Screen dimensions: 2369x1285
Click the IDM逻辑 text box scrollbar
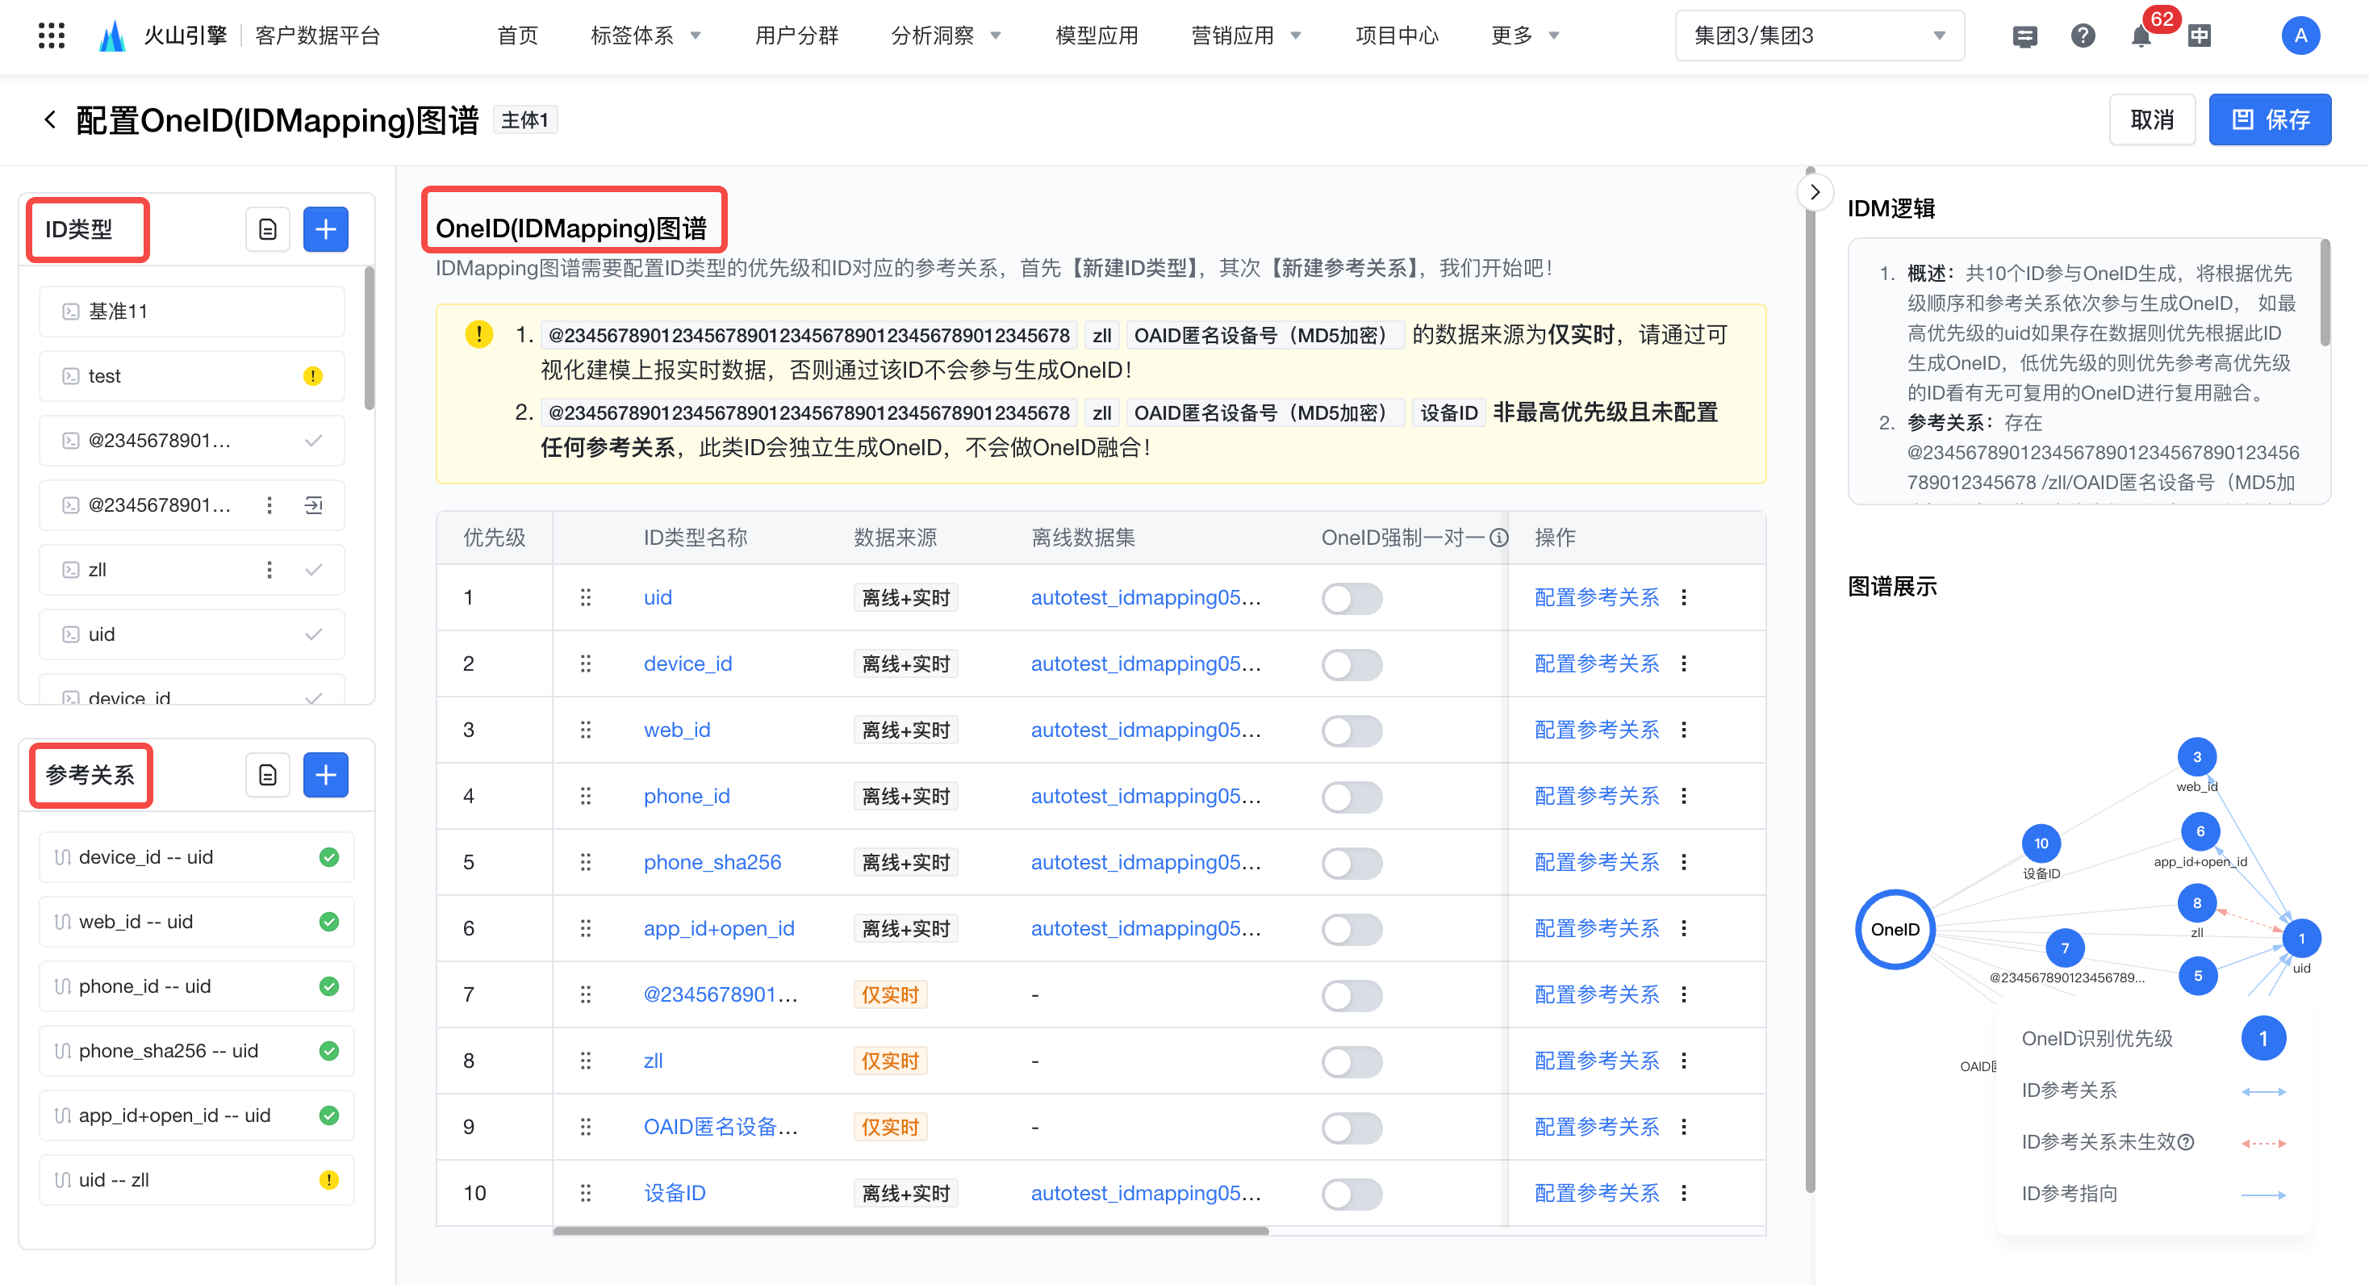[2325, 292]
